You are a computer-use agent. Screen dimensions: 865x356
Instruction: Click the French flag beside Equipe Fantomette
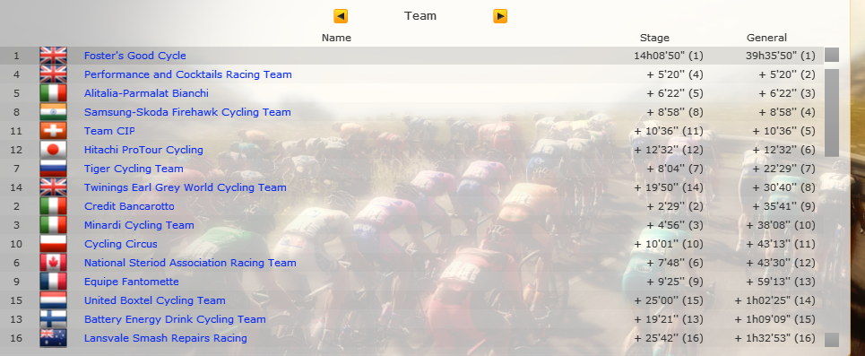53,282
